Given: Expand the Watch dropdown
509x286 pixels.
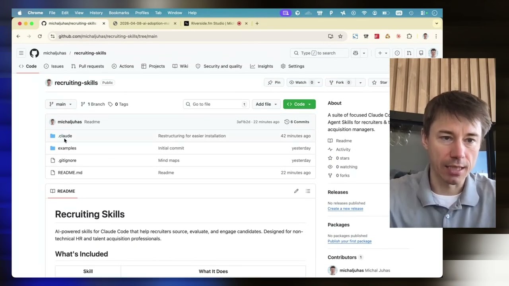Looking at the screenshot, I should 319,83.
